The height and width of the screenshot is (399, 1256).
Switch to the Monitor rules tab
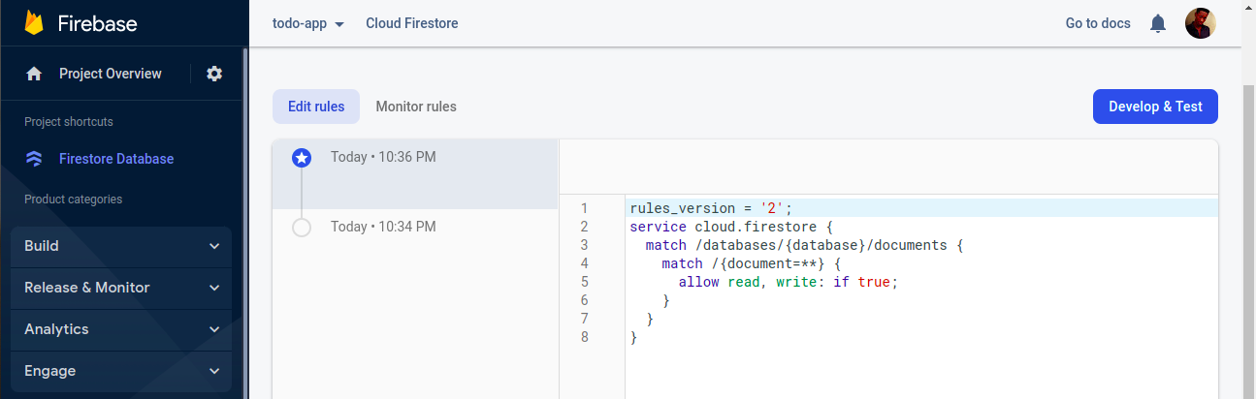(416, 107)
